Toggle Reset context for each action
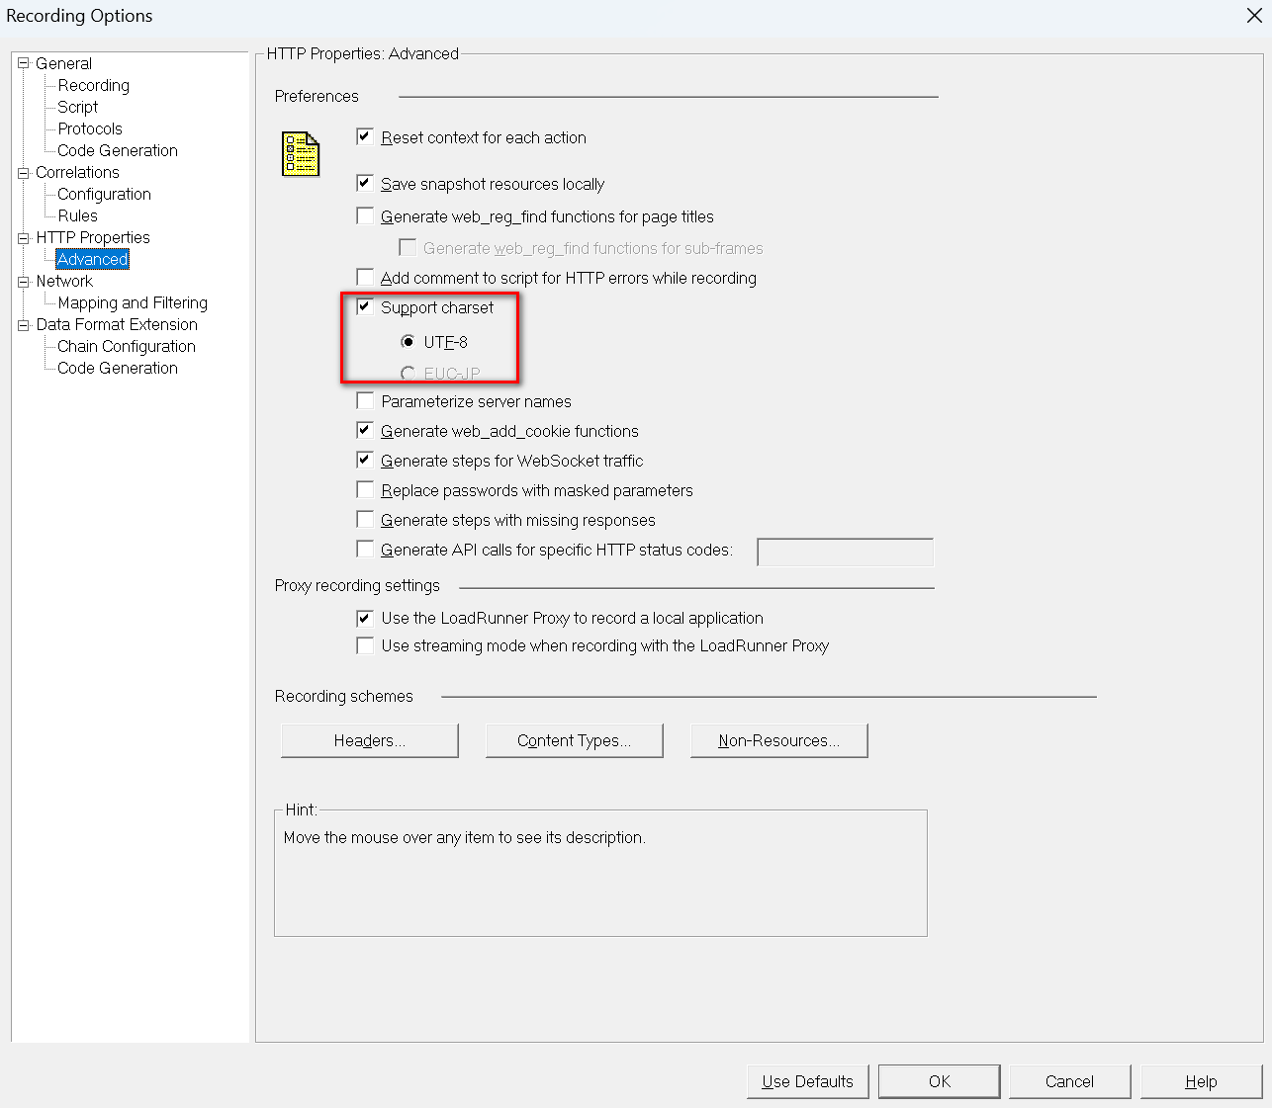Viewport: 1272px width, 1108px height. pyautogui.click(x=365, y=136)
